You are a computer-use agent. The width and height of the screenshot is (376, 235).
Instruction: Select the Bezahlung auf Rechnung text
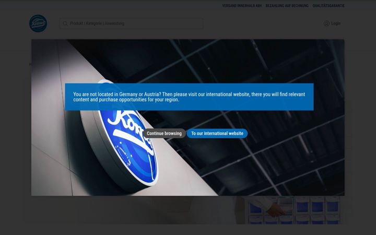point(287,6)
